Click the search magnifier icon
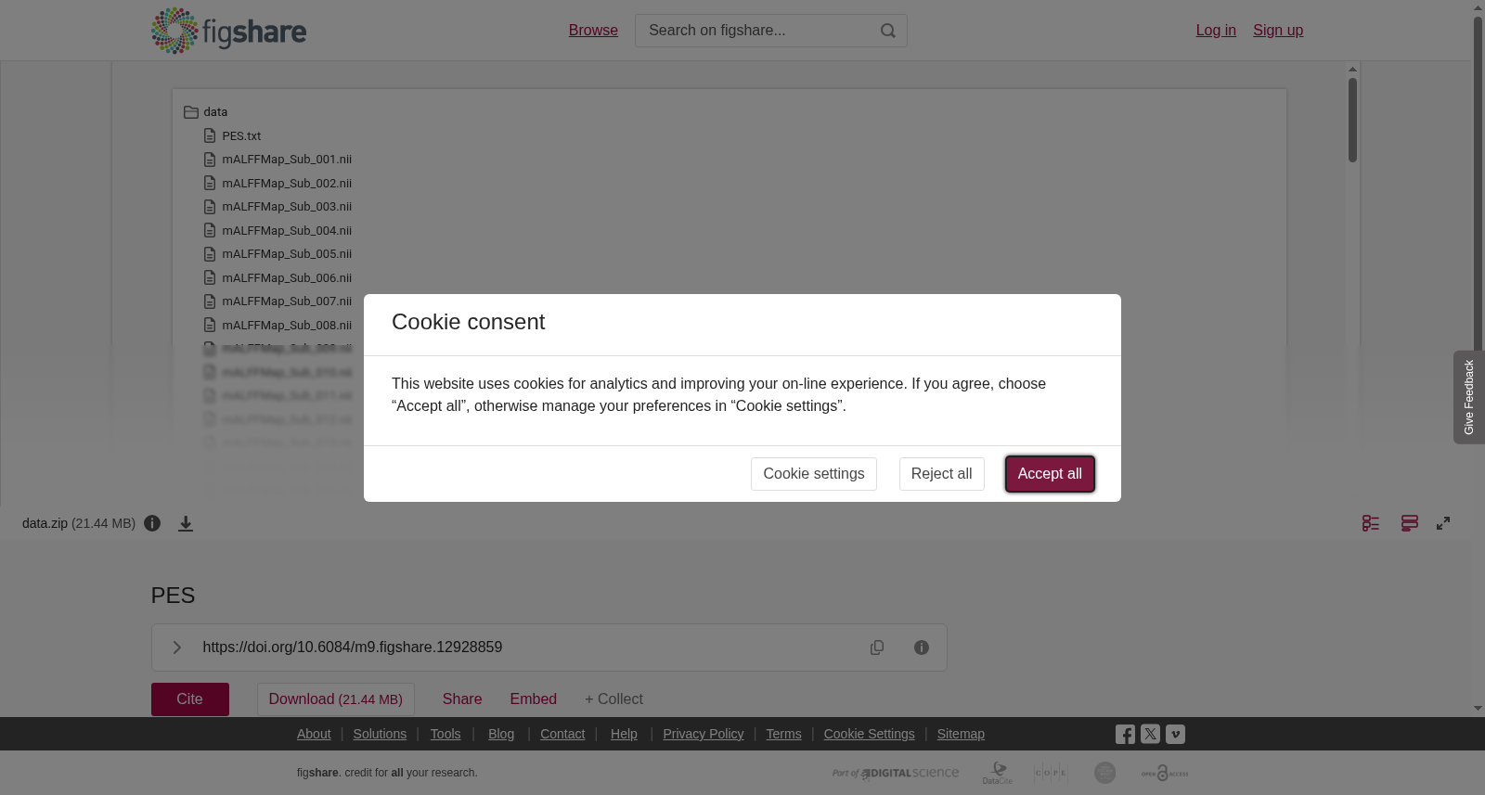This screenshot has width=1485, height=795. [888, 31]
